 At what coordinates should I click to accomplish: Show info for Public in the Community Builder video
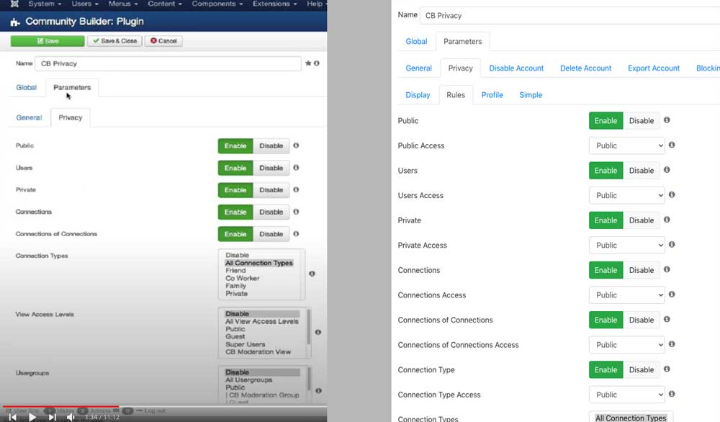(296, 145)
